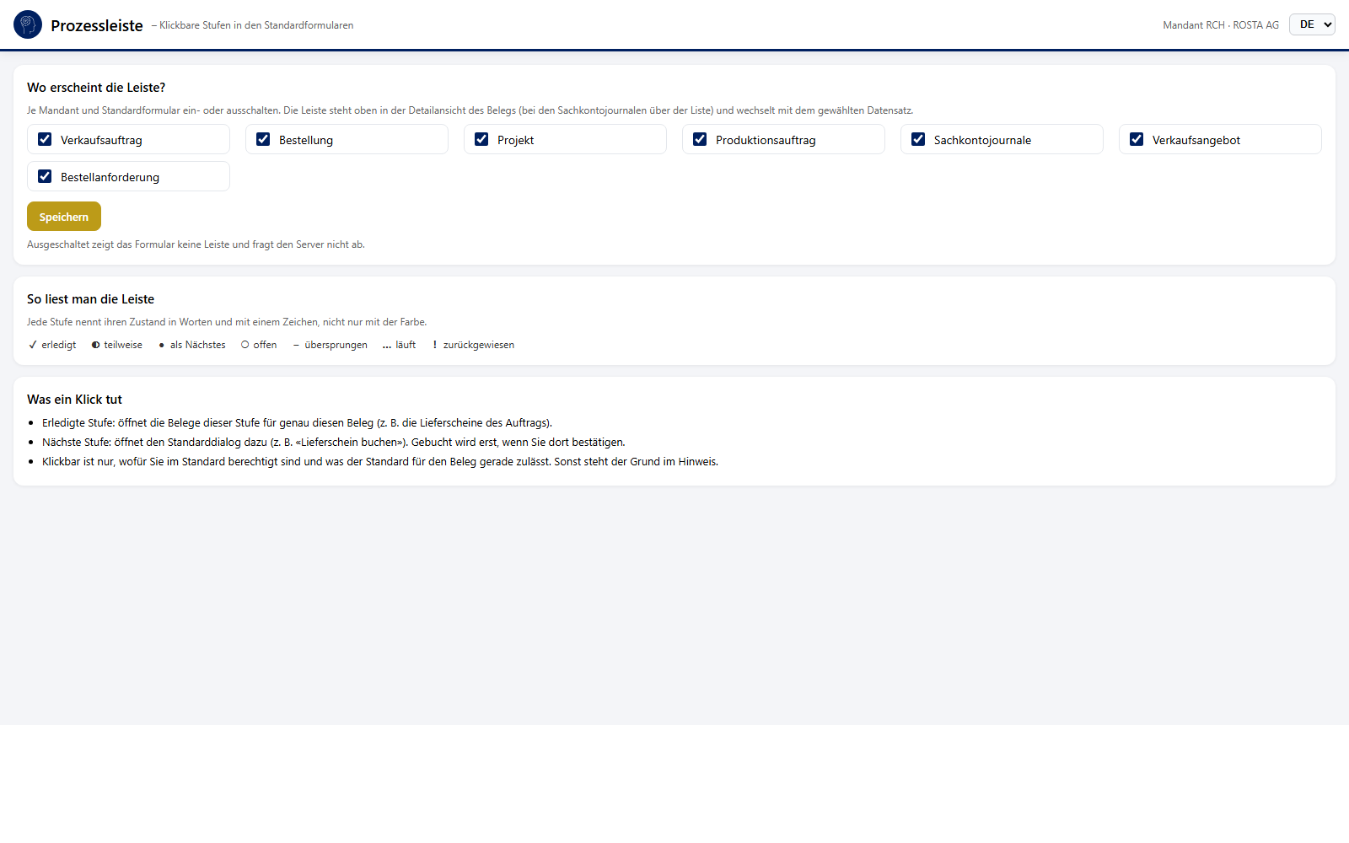Click the 'Ausgeschaltet zeigt das Formular' note

[x=196, y=244]
